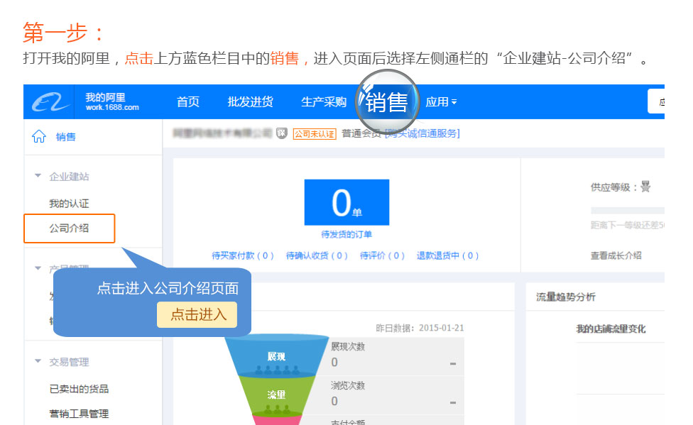Click the 流量趋势分析 heading

tap(566, 297)
